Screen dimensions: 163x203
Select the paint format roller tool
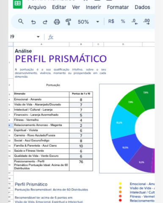(x=68, y=22)
